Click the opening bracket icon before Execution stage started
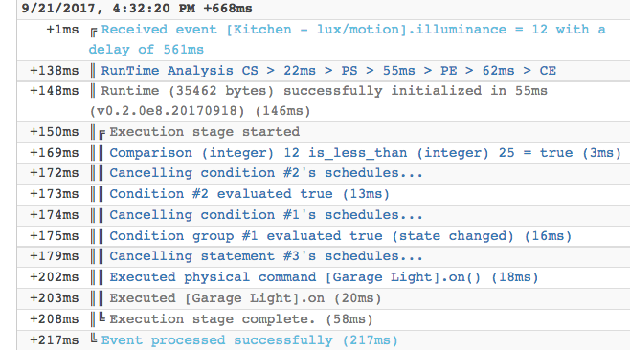630x350 pixels. [x=102, y=134]
